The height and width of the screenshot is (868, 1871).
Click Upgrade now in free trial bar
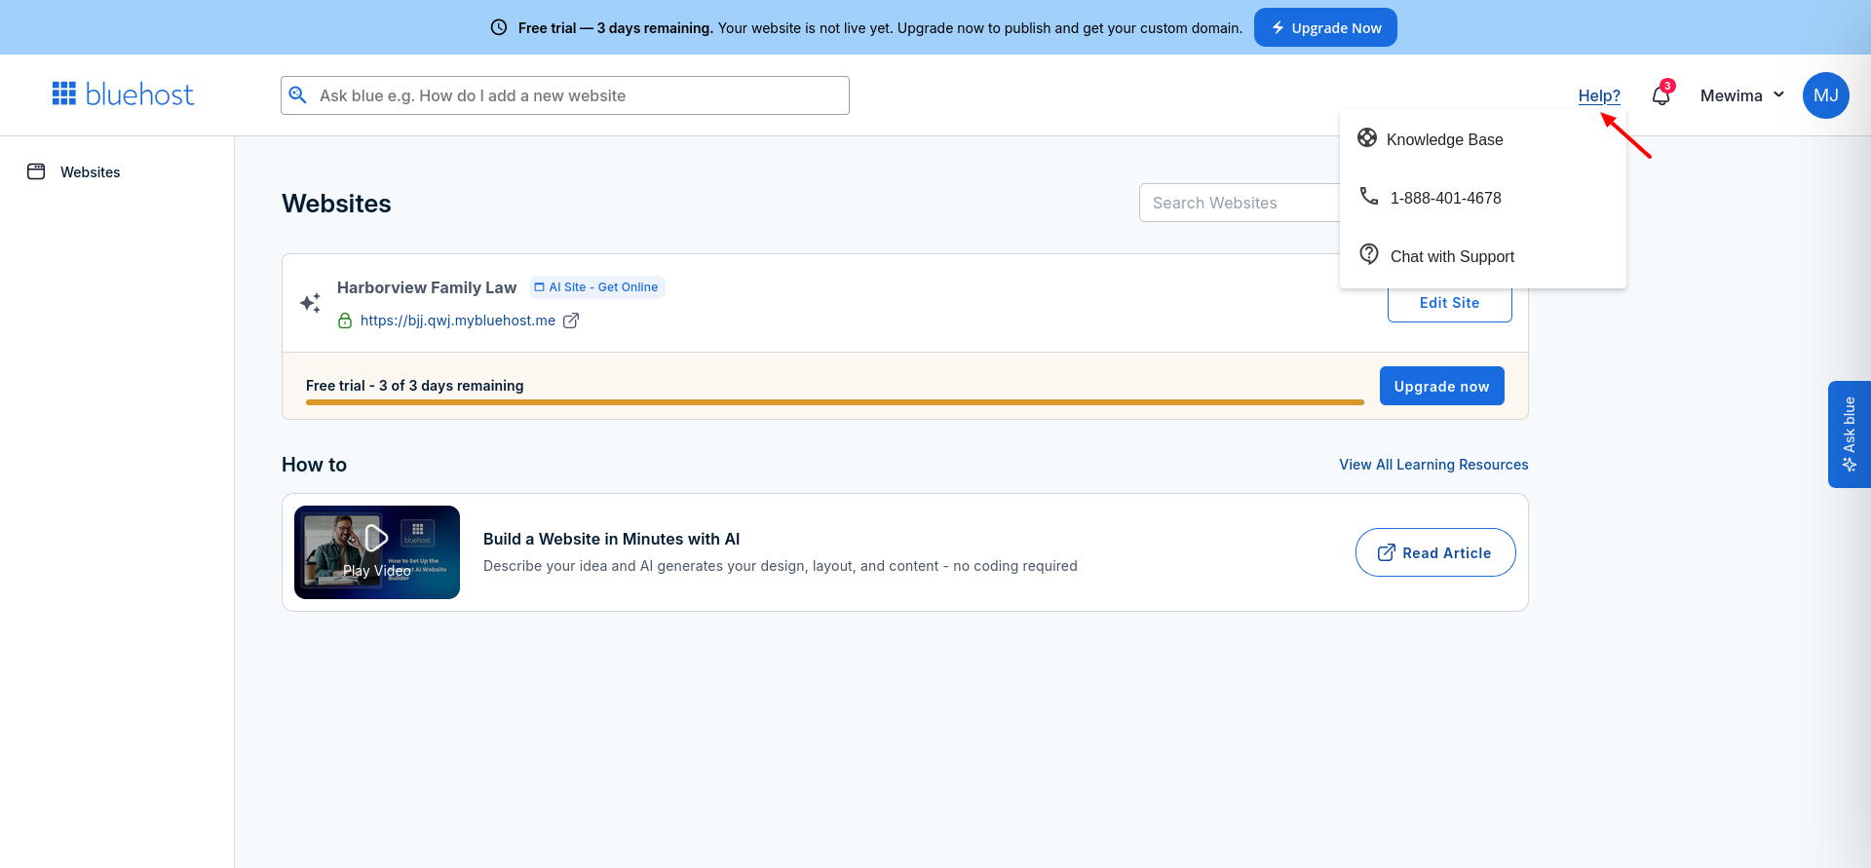[x=1442, y=386]
